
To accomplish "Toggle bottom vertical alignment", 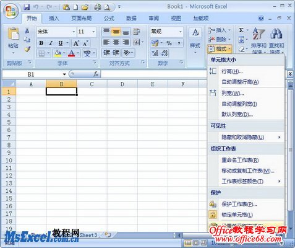I will (126, 32).
